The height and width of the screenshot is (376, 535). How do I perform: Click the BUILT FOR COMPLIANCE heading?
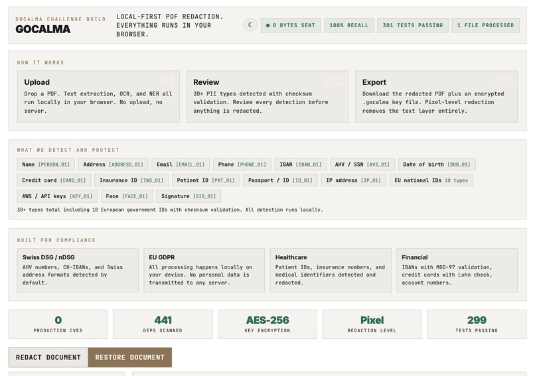pos(56,240)
